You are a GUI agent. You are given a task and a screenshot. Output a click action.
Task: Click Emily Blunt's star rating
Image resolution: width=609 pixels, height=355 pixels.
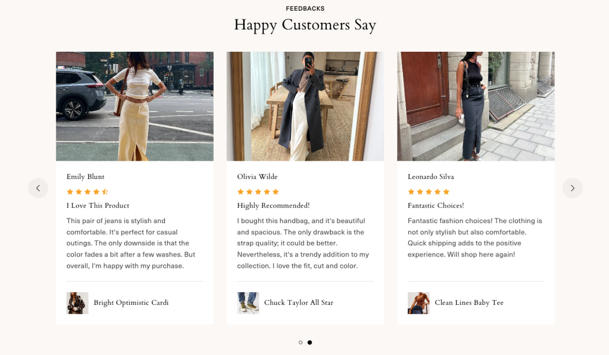pos(87,192)
